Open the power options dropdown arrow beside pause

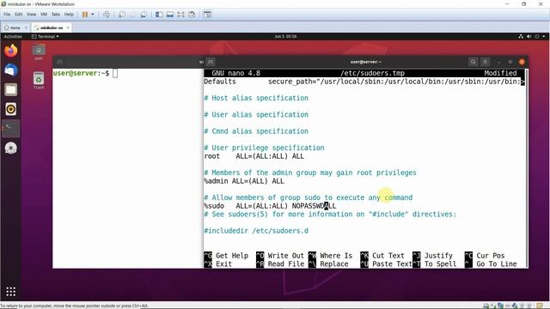[x=93, y=15]
